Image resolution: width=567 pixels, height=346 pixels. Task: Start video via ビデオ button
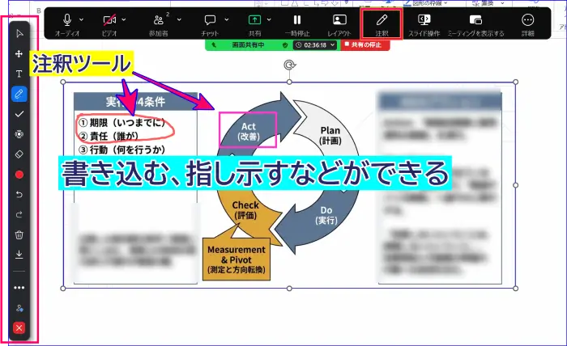click(109, 23)
